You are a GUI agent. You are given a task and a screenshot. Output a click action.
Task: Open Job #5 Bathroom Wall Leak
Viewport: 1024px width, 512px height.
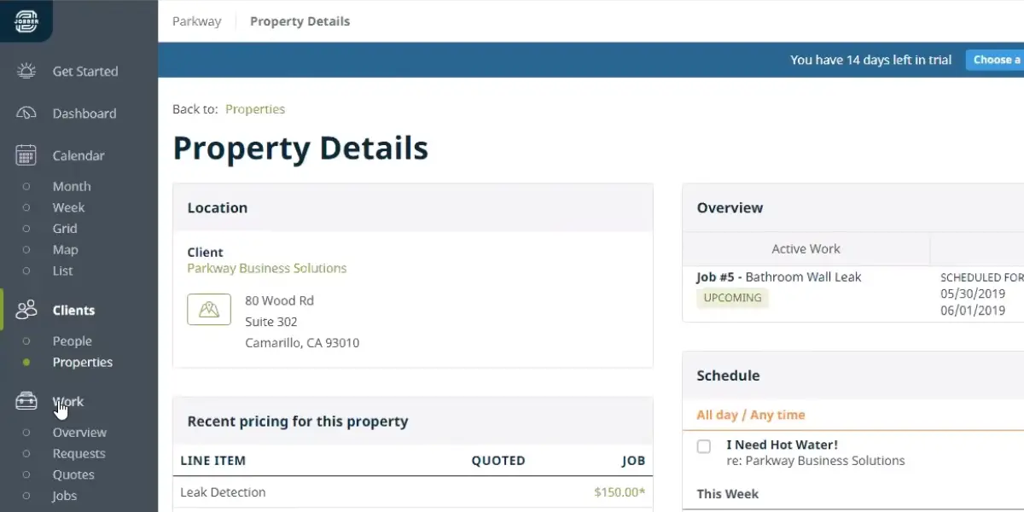tap(779, 276)
